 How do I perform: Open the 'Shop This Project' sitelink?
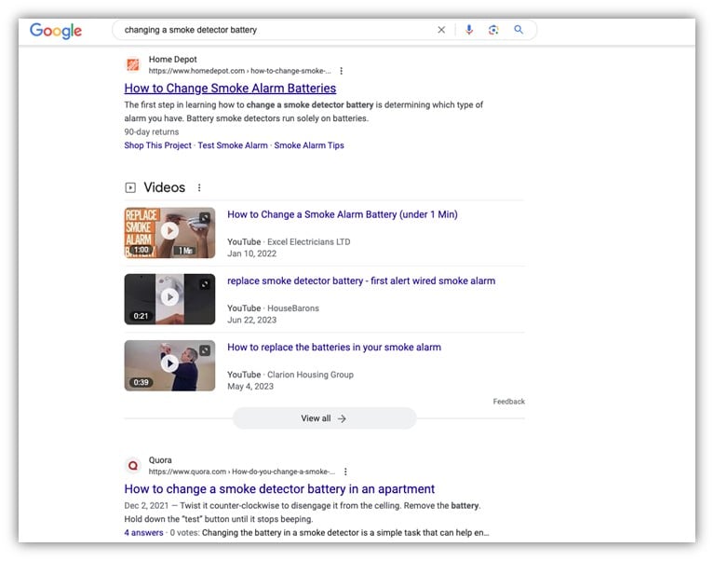pyautogui.click(x=157, y=145)
